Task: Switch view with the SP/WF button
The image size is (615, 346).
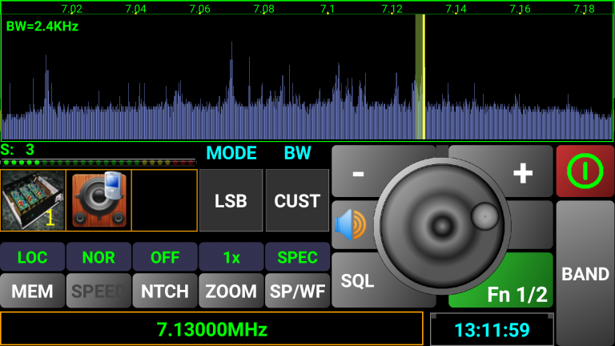Action: (x=297, y=291)
